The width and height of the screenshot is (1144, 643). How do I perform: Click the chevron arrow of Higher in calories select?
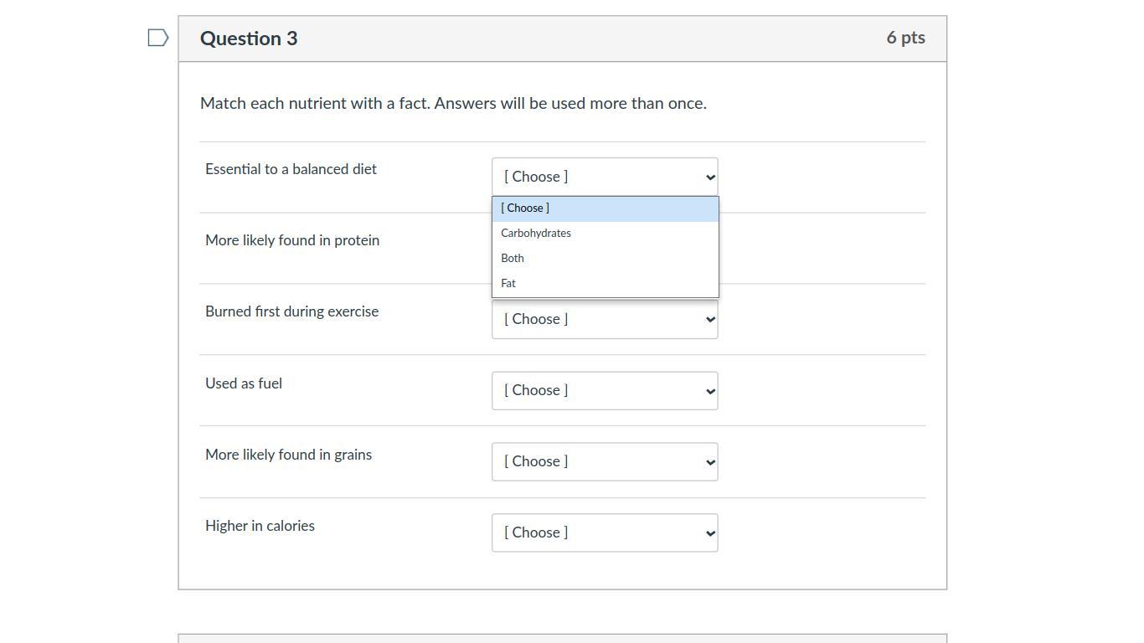click(710, 534)
